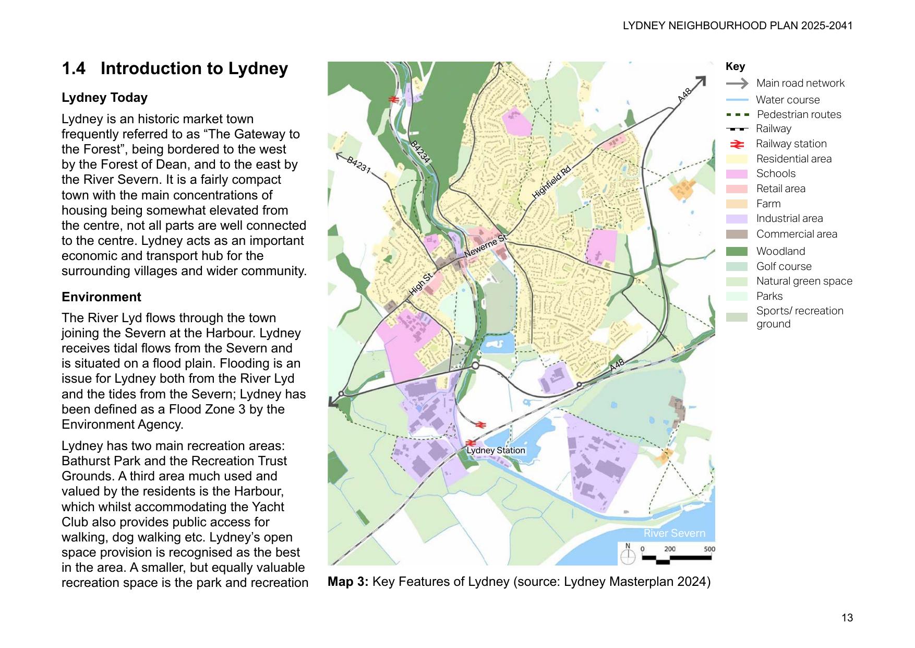915x648 pixels.
Task: Select the Farm orange swatch in the Key
Action: (737, 204)
